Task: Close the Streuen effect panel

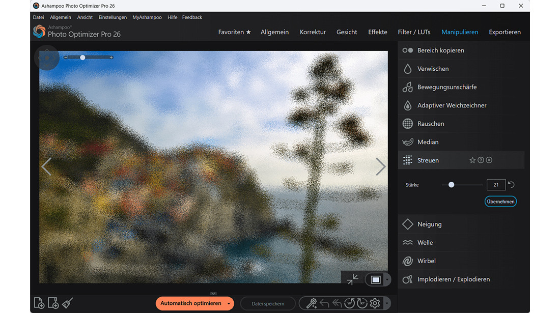Action: (x=489, y=160)
